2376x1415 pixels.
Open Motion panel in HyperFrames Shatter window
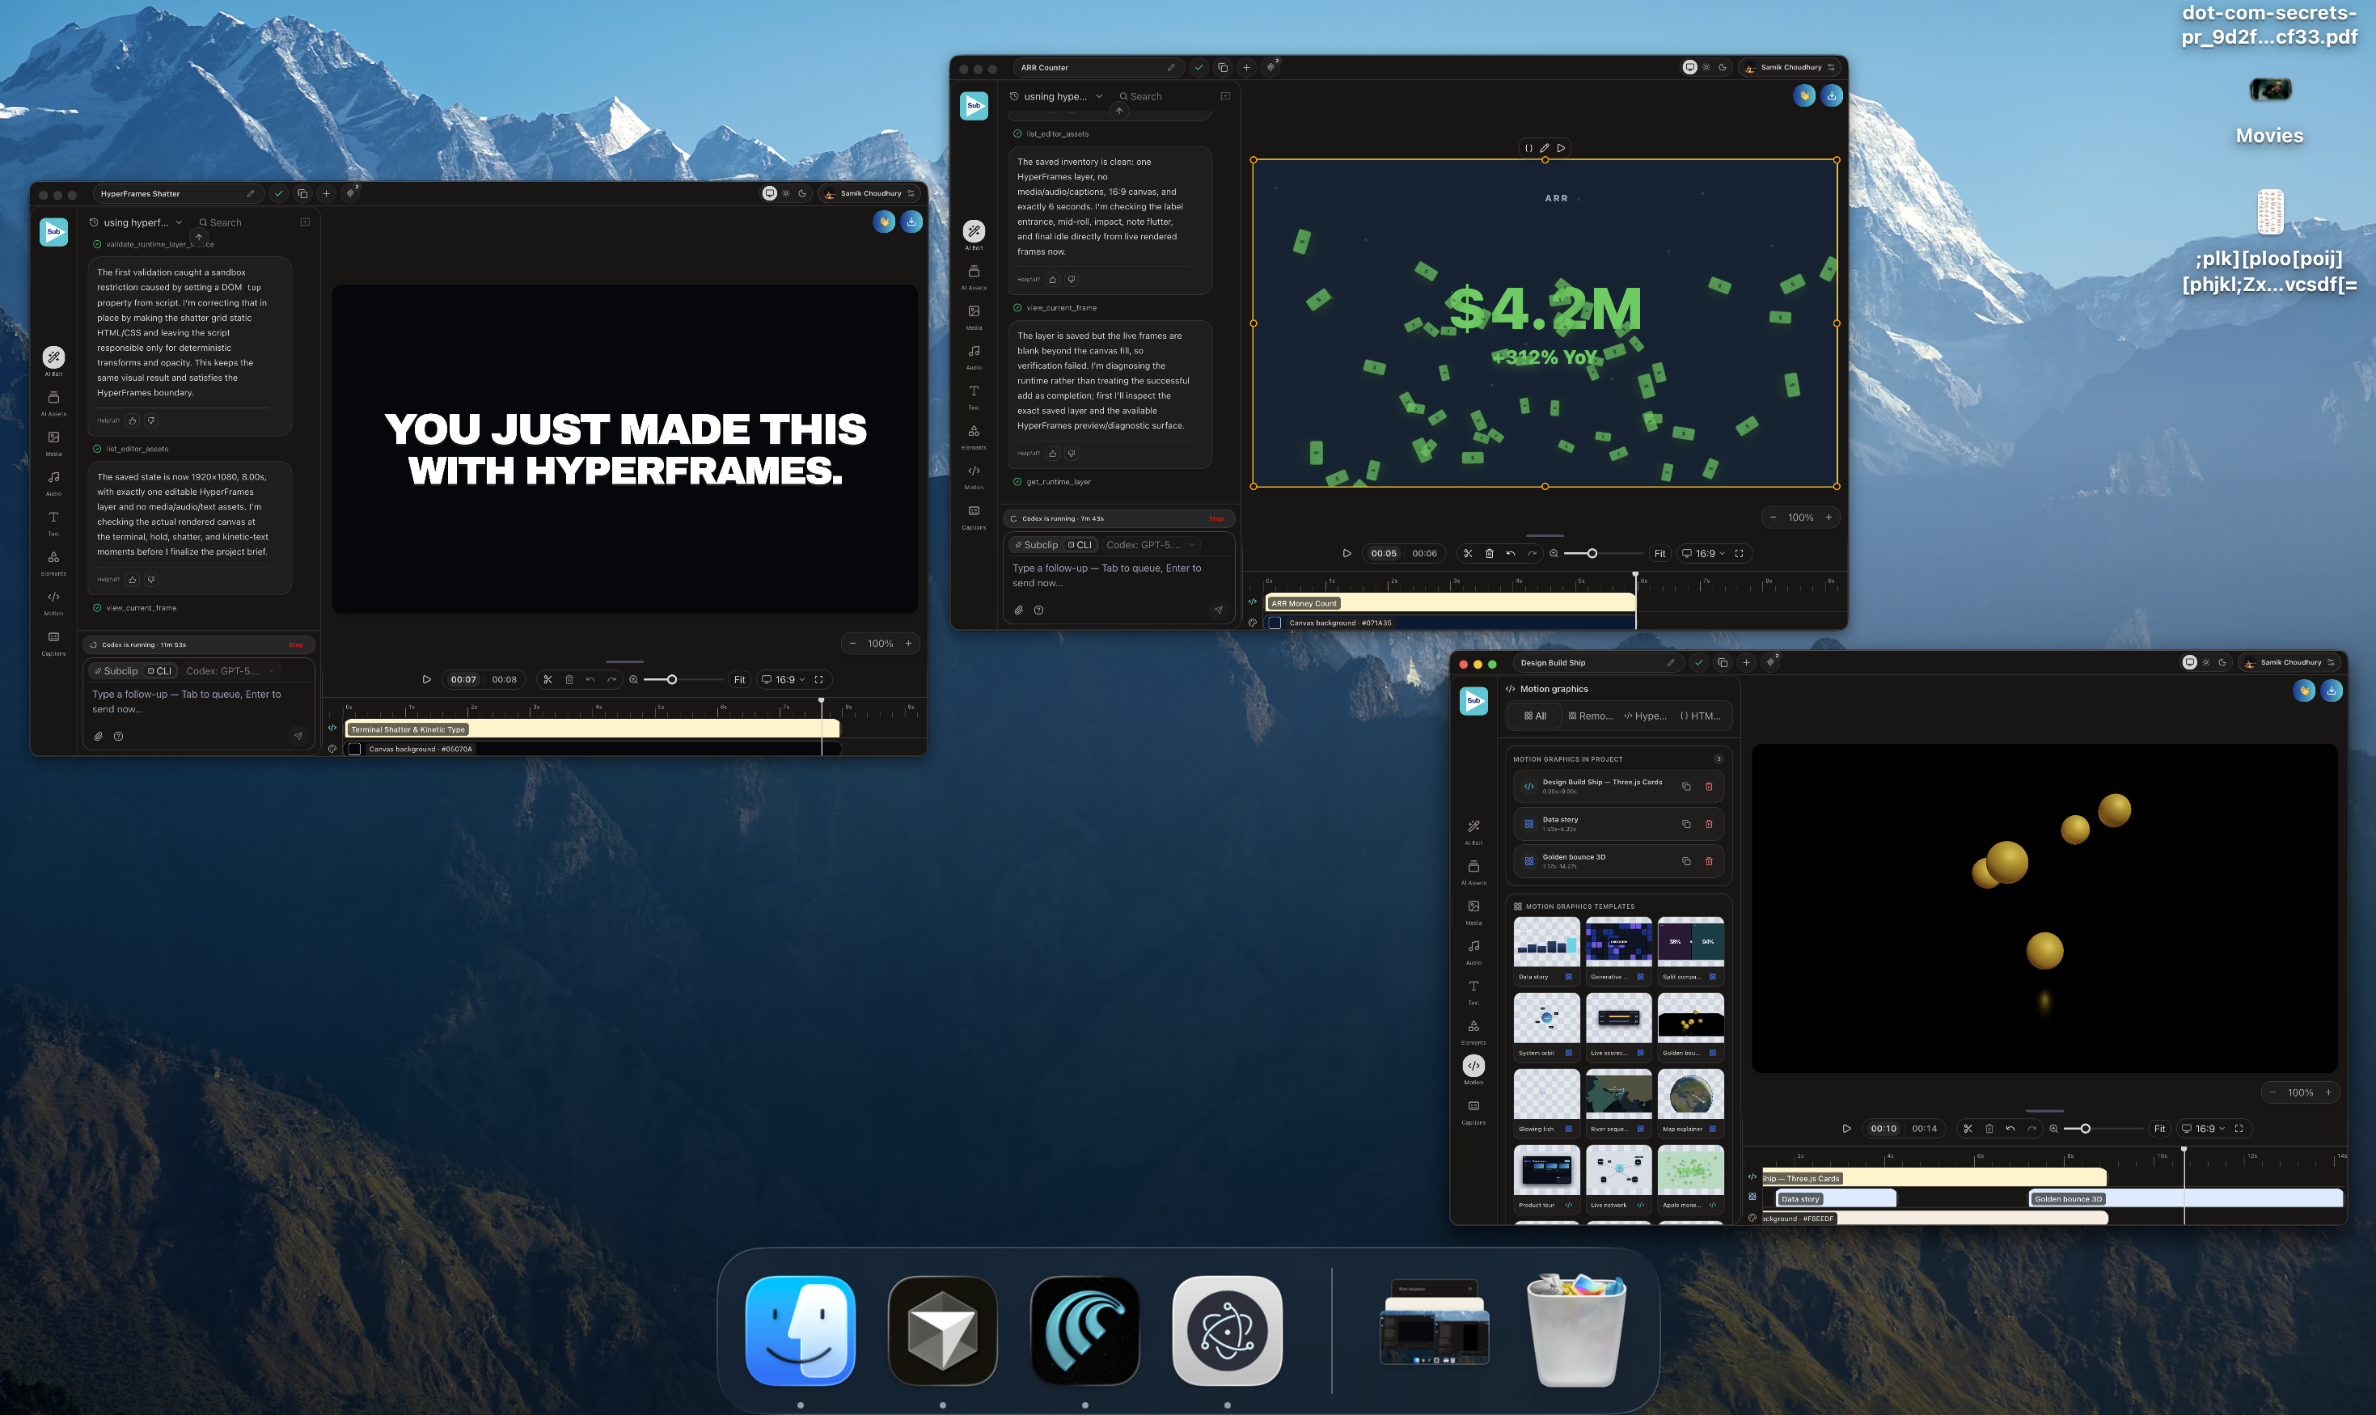click(53, 602)
